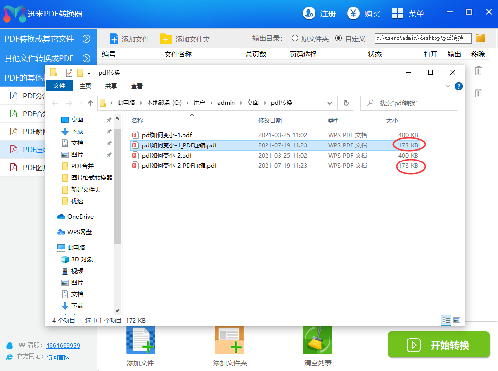Open the address bar history dropdown
This screenshot has height=371, width=498.
point(330,103)
